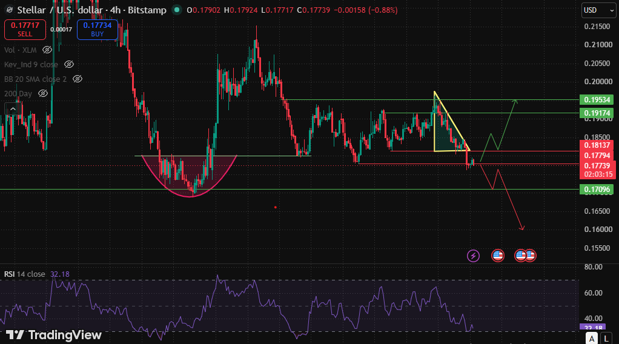Click the 0.21500 price axis label
Image resolution: width=619 pixels, height=344 pixels.
pos(597,27)
